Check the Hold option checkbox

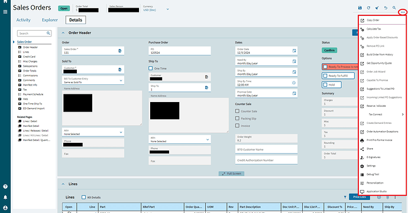[x=325, y=85]
